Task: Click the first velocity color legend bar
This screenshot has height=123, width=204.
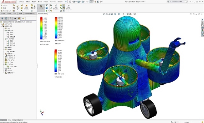Action: point(41,28)
